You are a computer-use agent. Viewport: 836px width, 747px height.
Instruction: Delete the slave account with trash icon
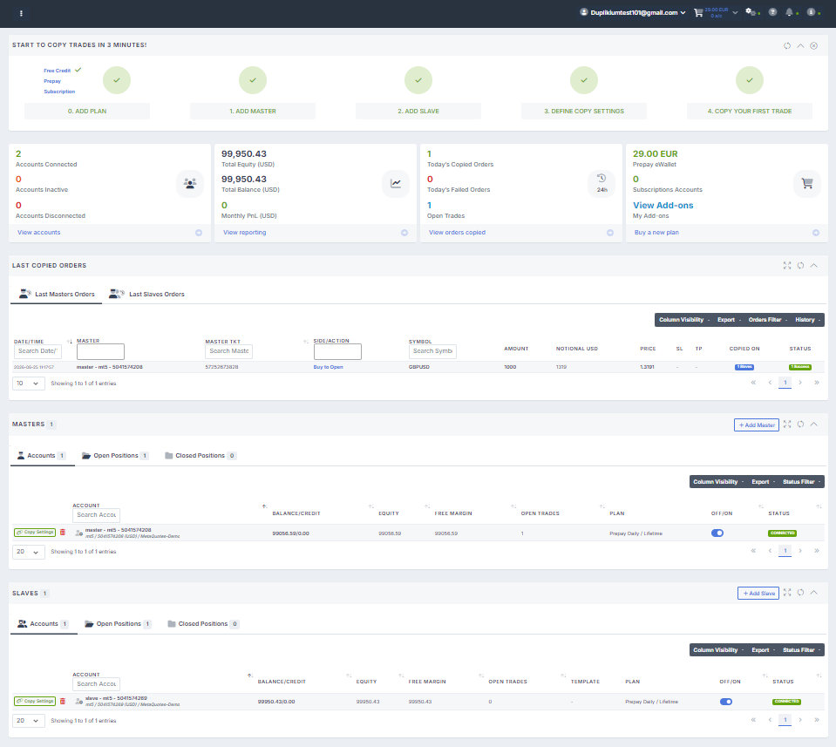point(63,702)
